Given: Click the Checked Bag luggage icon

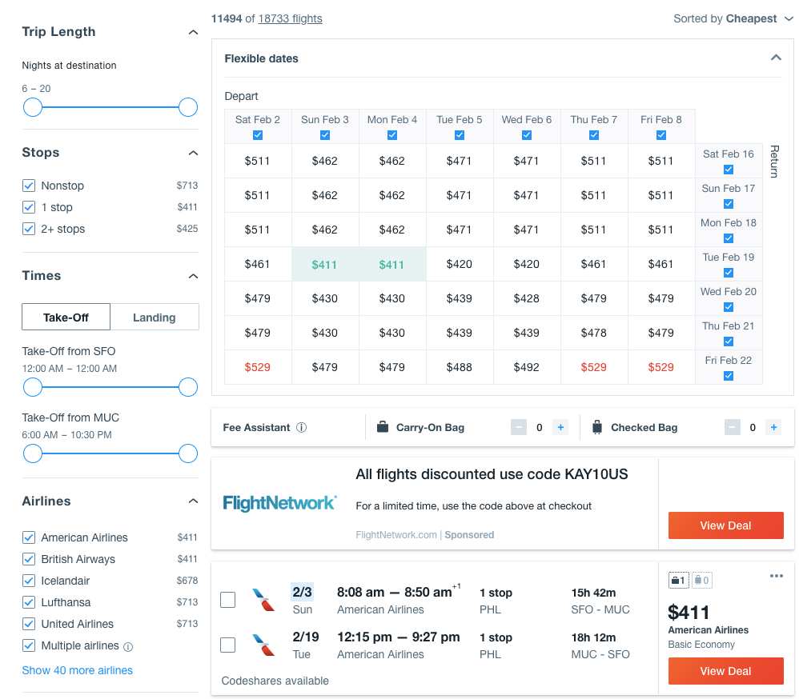Looking at the screenshot, I should pos(596,427).
